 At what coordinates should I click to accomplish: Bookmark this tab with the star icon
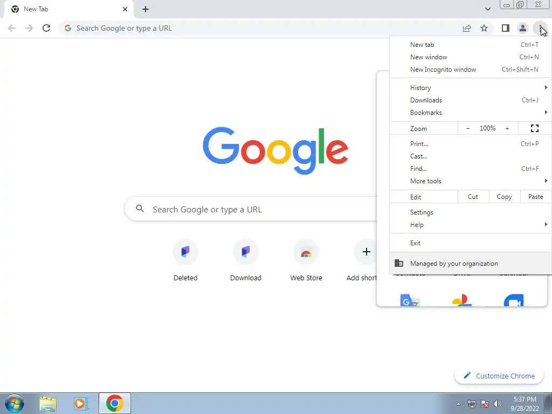[x=484, y=28]
